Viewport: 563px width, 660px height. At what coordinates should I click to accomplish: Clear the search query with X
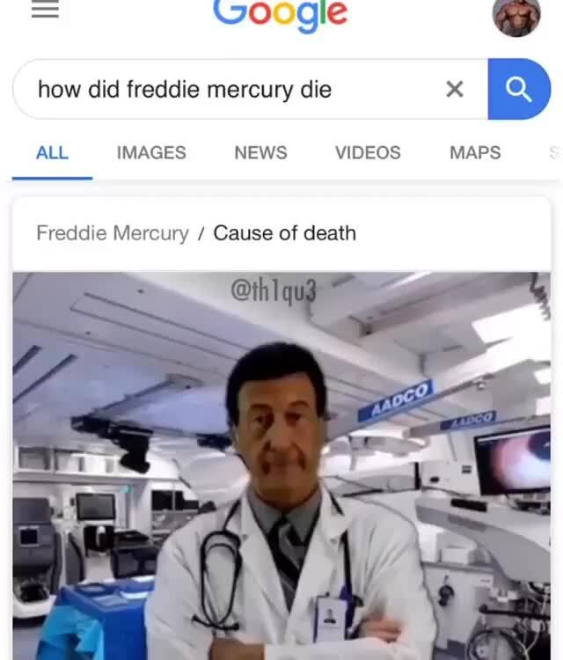[x=455, y=89]
